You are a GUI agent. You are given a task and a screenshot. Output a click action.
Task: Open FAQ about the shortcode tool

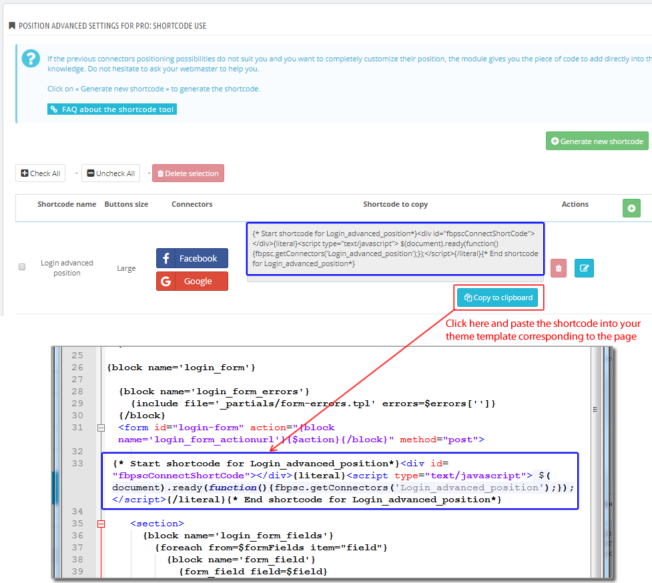pos(112,109)
